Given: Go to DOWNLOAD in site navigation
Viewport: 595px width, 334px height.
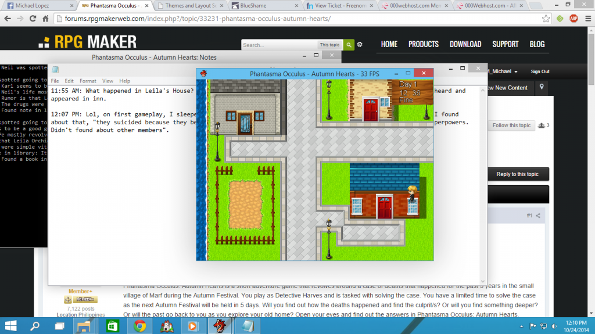Looking at the screenshot, I should (465, 44).
